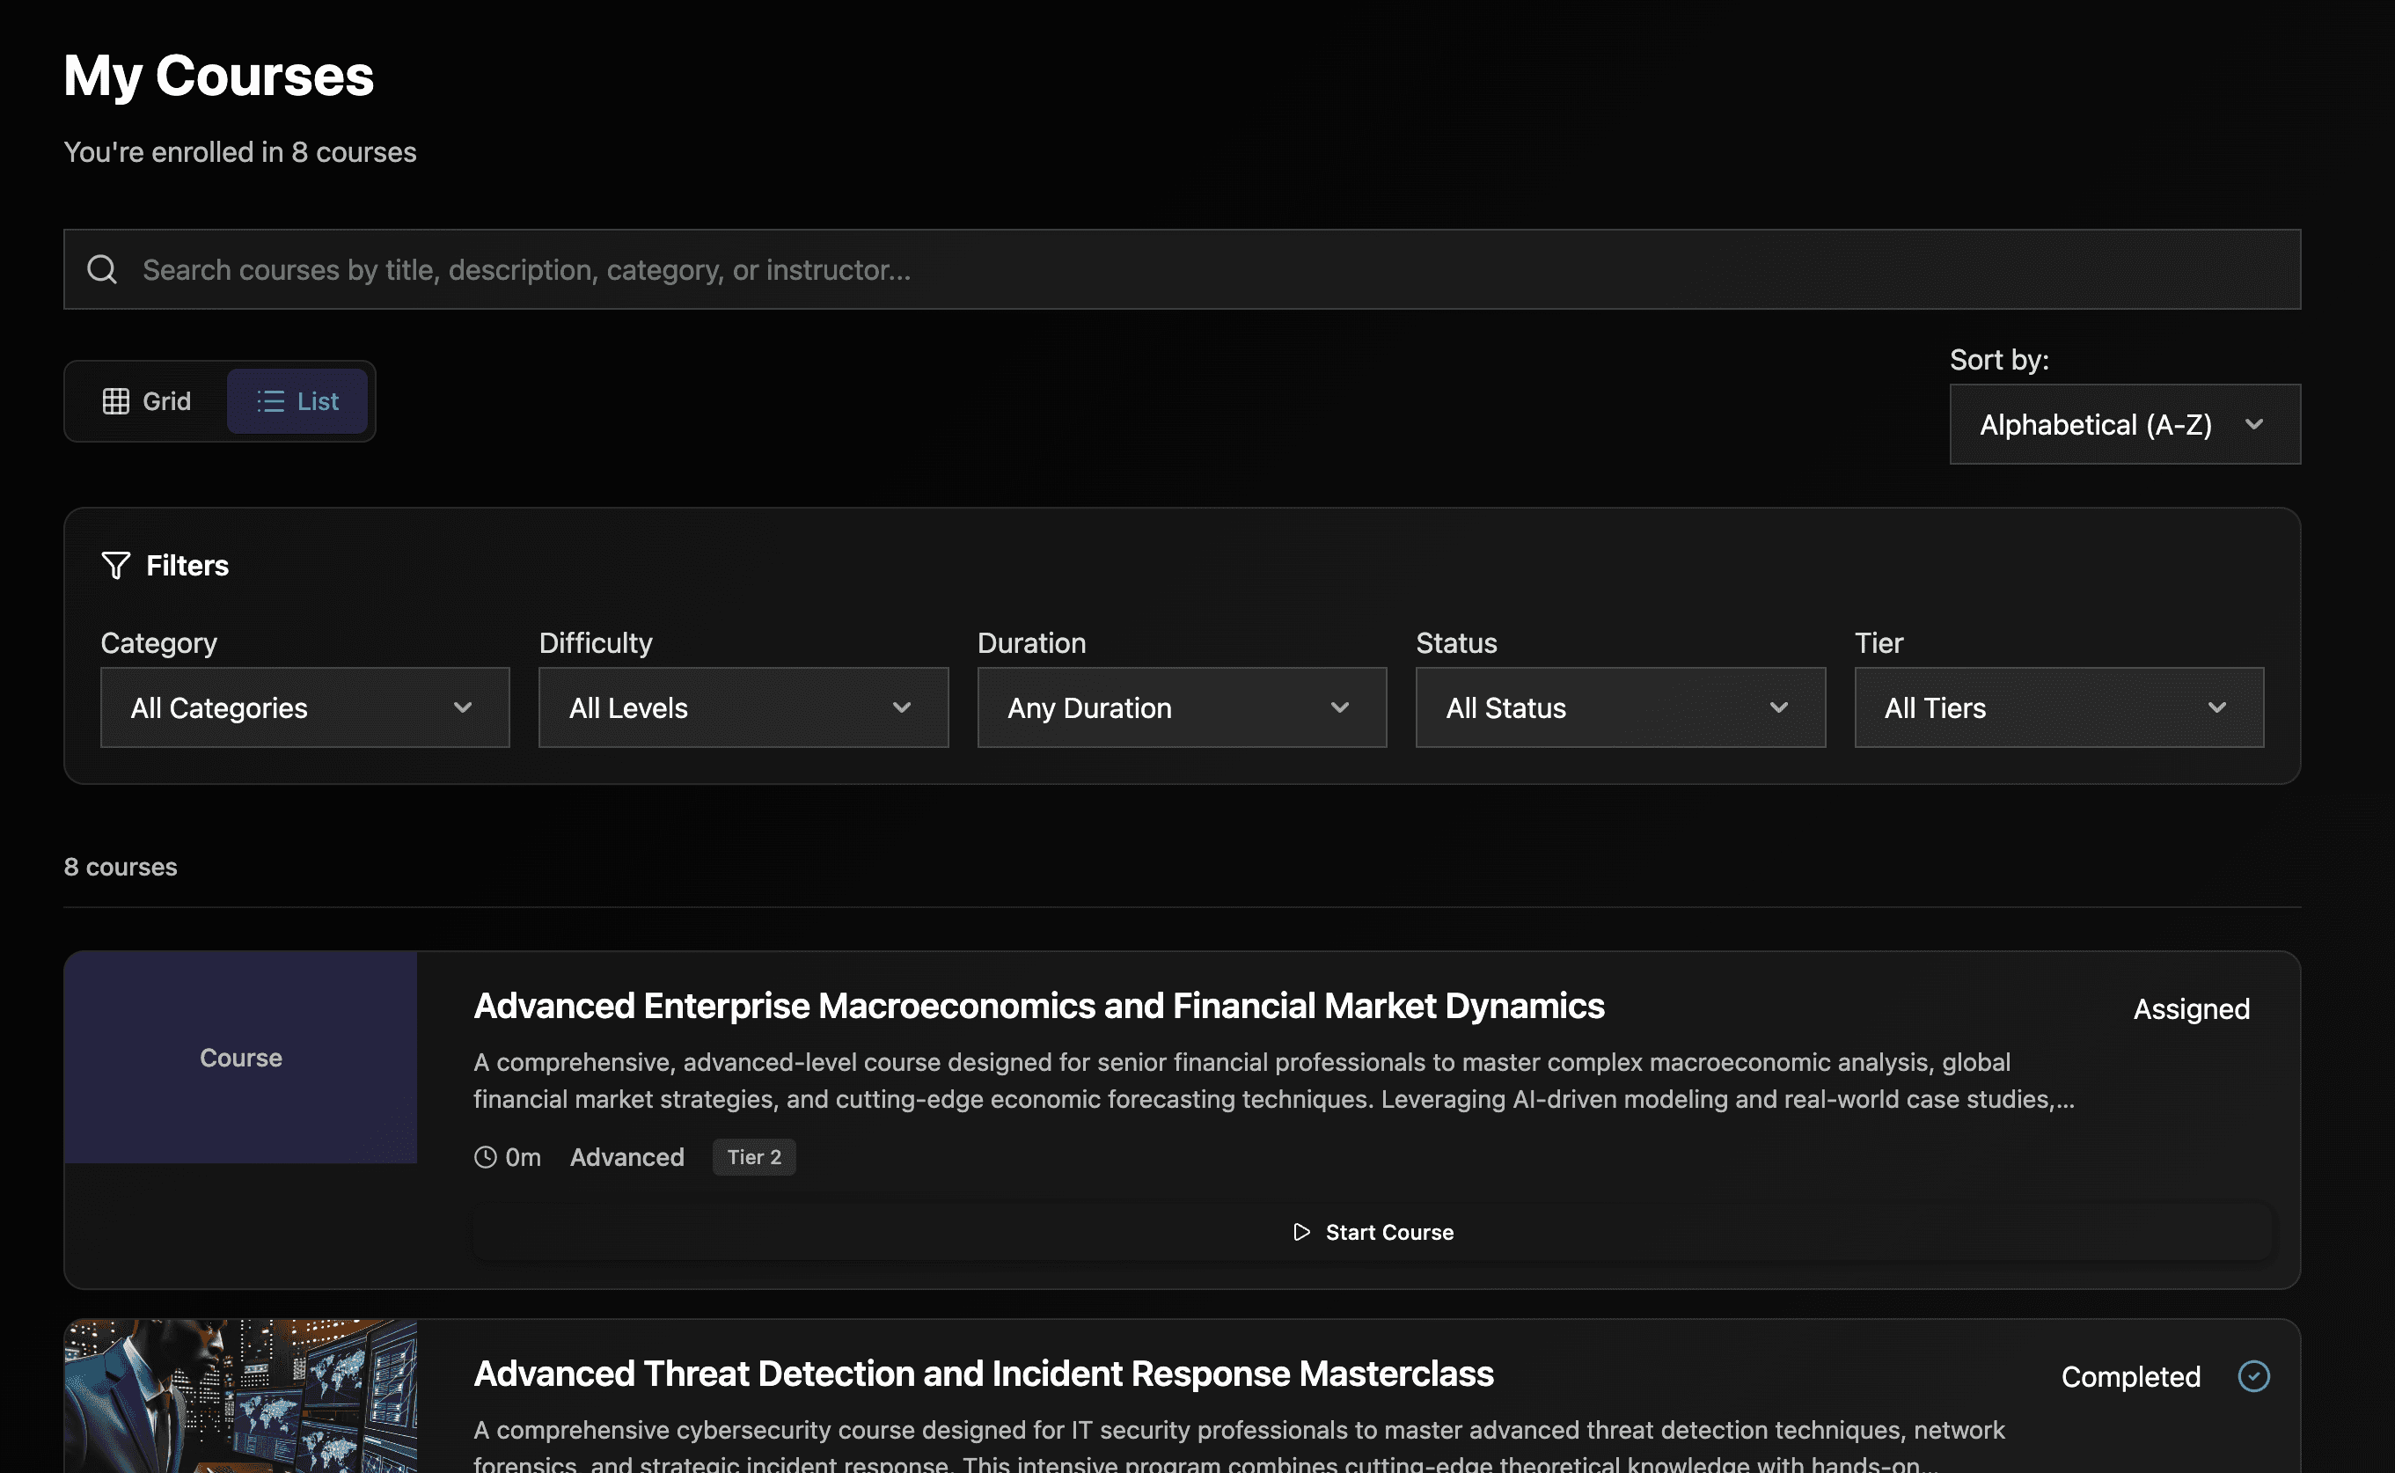Open the All Status dropdown
This screenshot has width=2395, height=1473.
coord(1620,707)
